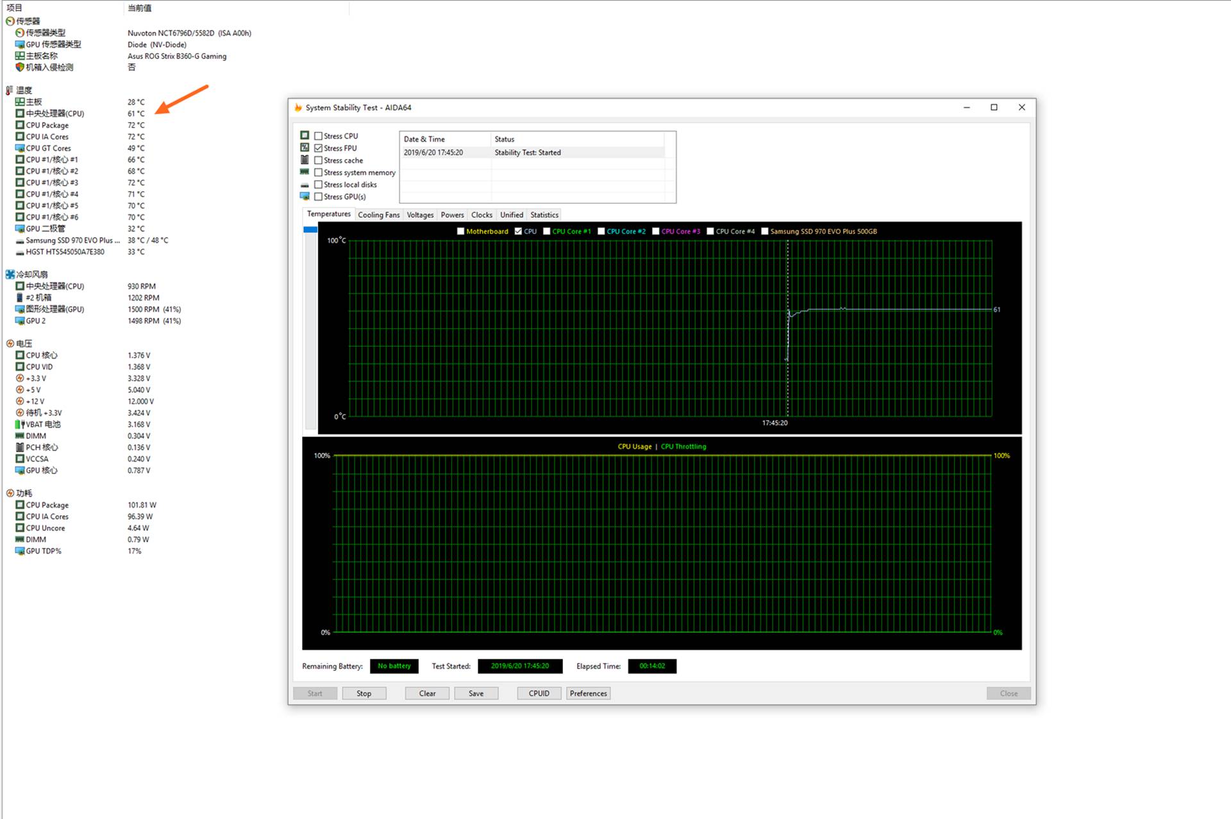Viewport: 1231px width, 819px height.
Task: Click the Preferences button
Action: point(588,693)
